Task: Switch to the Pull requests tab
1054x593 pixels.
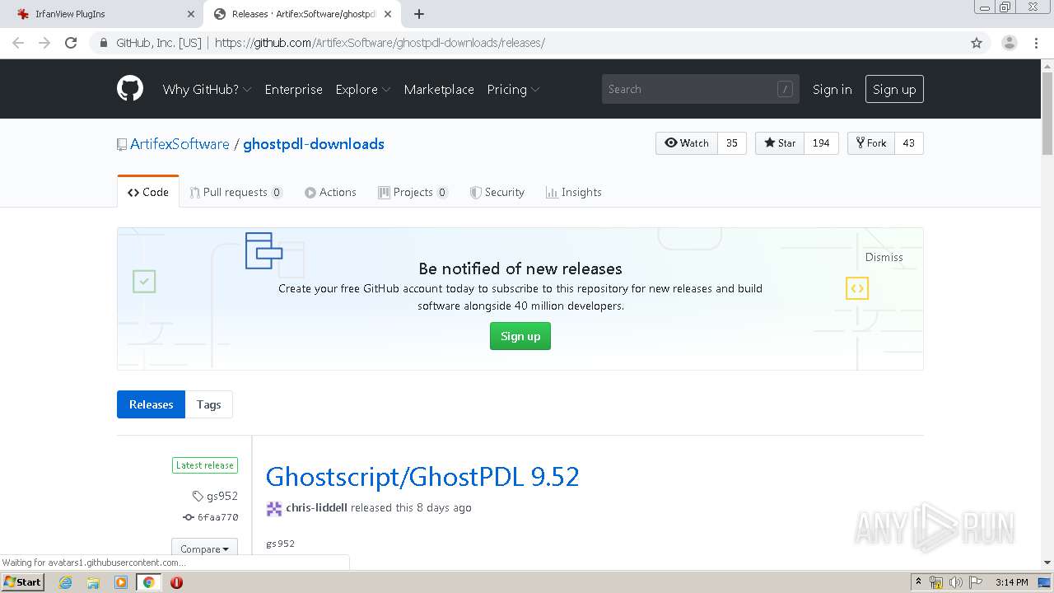Action: point(236,192)
